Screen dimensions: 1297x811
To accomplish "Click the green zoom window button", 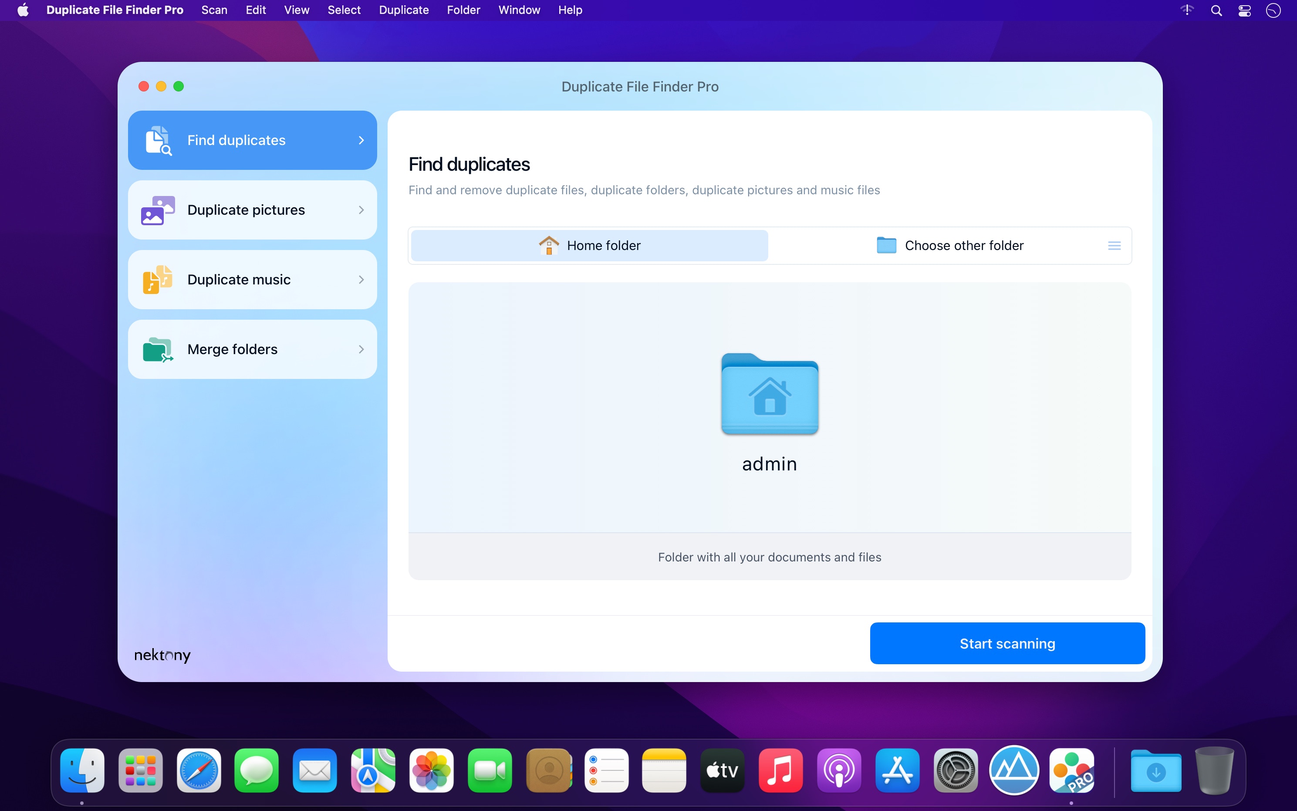I will (179, 86).
